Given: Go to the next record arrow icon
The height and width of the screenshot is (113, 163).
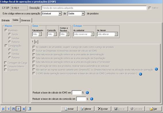Looking at the screenshot, I should tap(18, 109).
